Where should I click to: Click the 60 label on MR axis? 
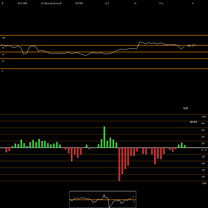point(203,130)
